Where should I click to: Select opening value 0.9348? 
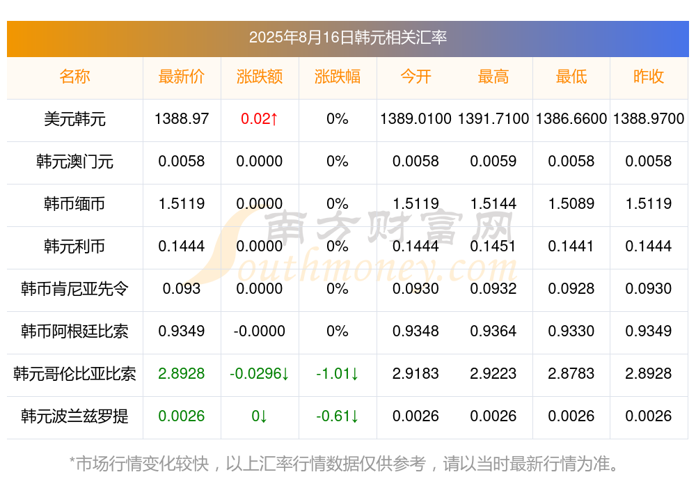(x=416, y=331)
